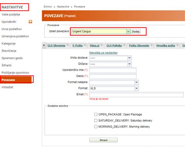The width and height of the screenshot is (185, 149).
Task: Click Nastavitve in the breadcrumb
Action: [63, 7]
